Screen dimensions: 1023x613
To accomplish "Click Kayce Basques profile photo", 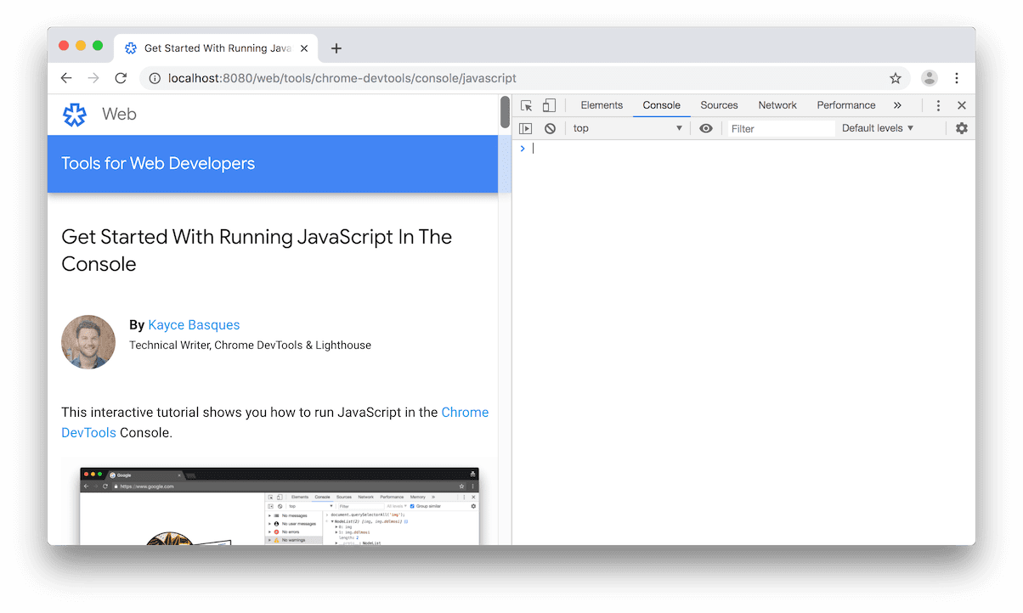I will click(88, 342).
